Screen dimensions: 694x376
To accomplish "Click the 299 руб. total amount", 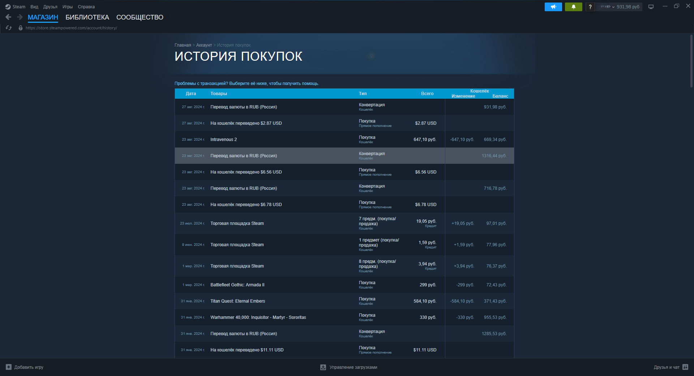I will coord(428,285).
